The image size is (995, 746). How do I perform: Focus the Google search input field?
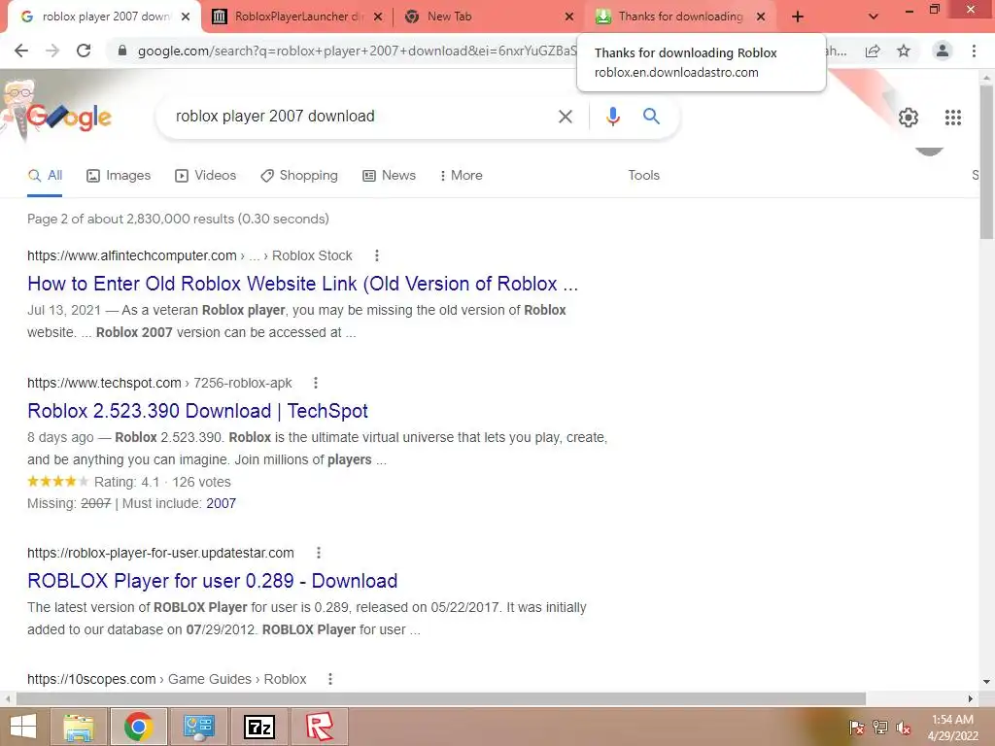(x=356, y=117)
